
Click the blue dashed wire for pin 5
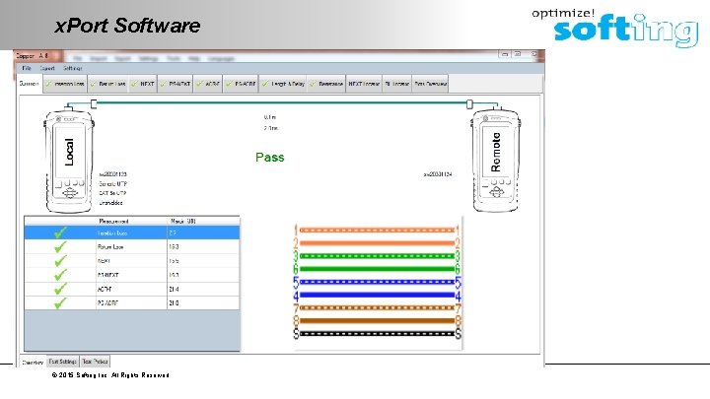tap(377, 282)
